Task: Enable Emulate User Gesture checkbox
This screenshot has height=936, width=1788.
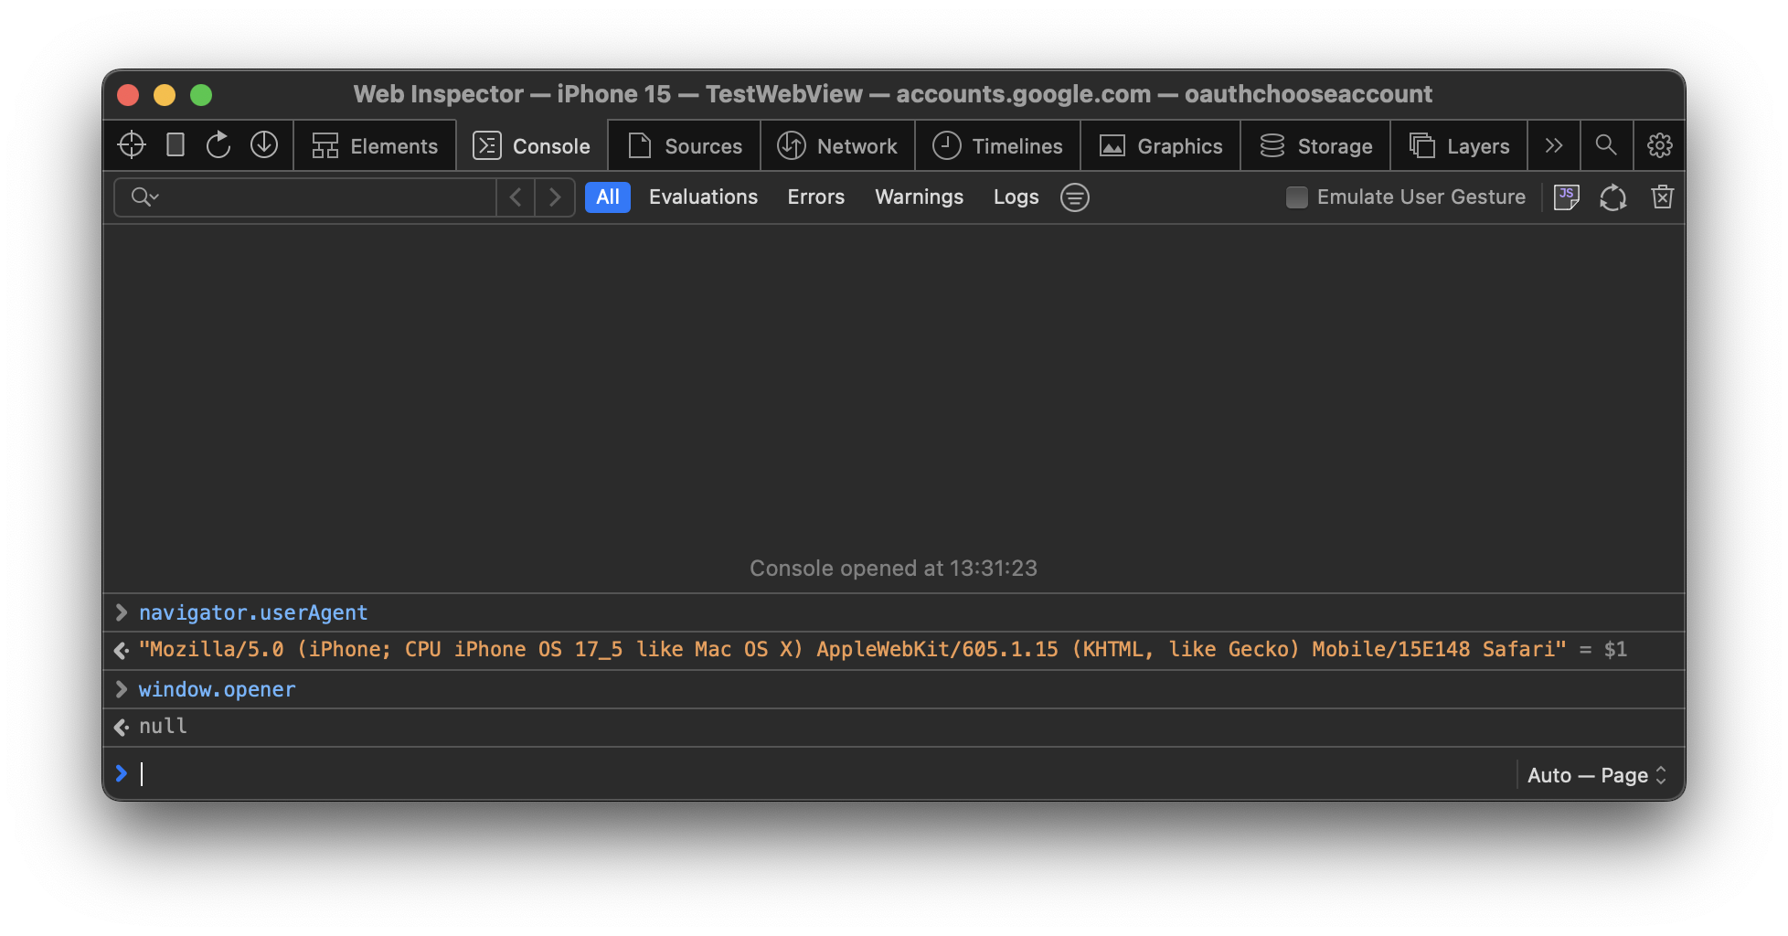Action: pos(1296,197)
